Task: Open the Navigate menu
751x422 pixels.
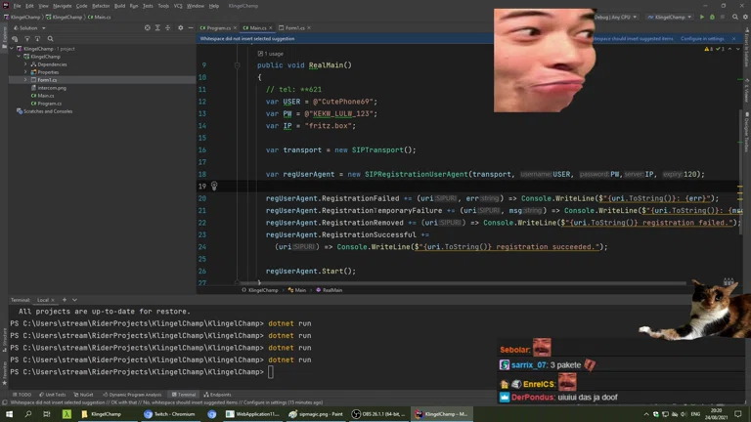Action: tap(62, 6)
